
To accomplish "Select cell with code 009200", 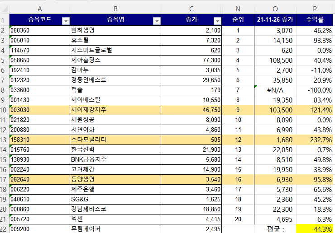I will (x=39, y=229).
